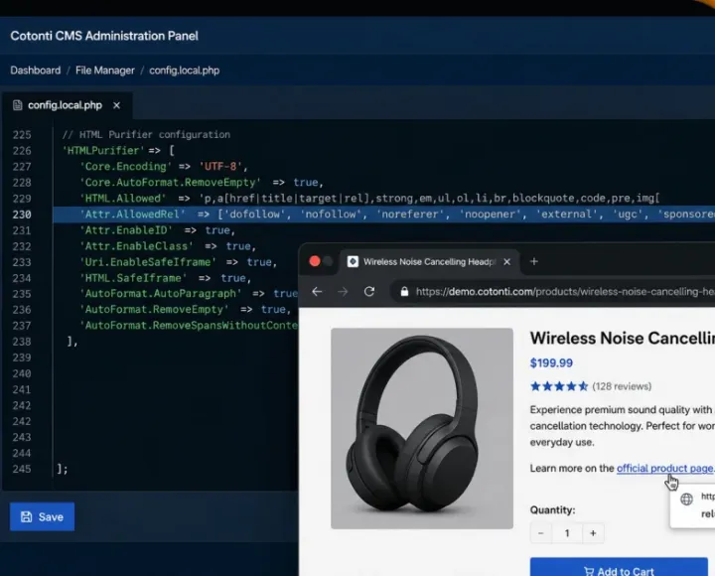The image size is (715, 576).
Task: Click 'AutoFormat.AutoParagraph' on line 235
Action: 161,294
